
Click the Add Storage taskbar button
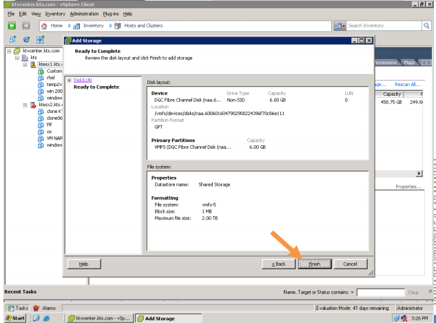[x=169, y=318]
